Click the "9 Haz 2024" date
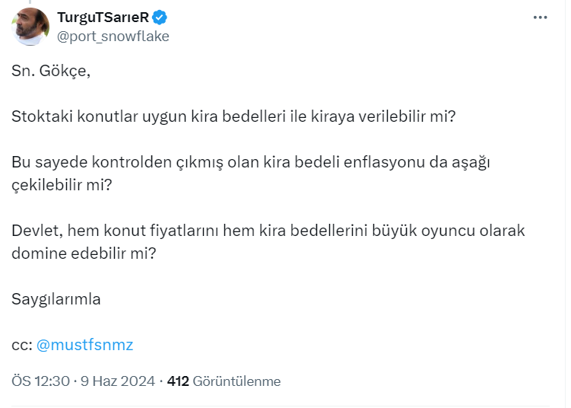Screen dimensions: 571x408 tap(119, 381)
